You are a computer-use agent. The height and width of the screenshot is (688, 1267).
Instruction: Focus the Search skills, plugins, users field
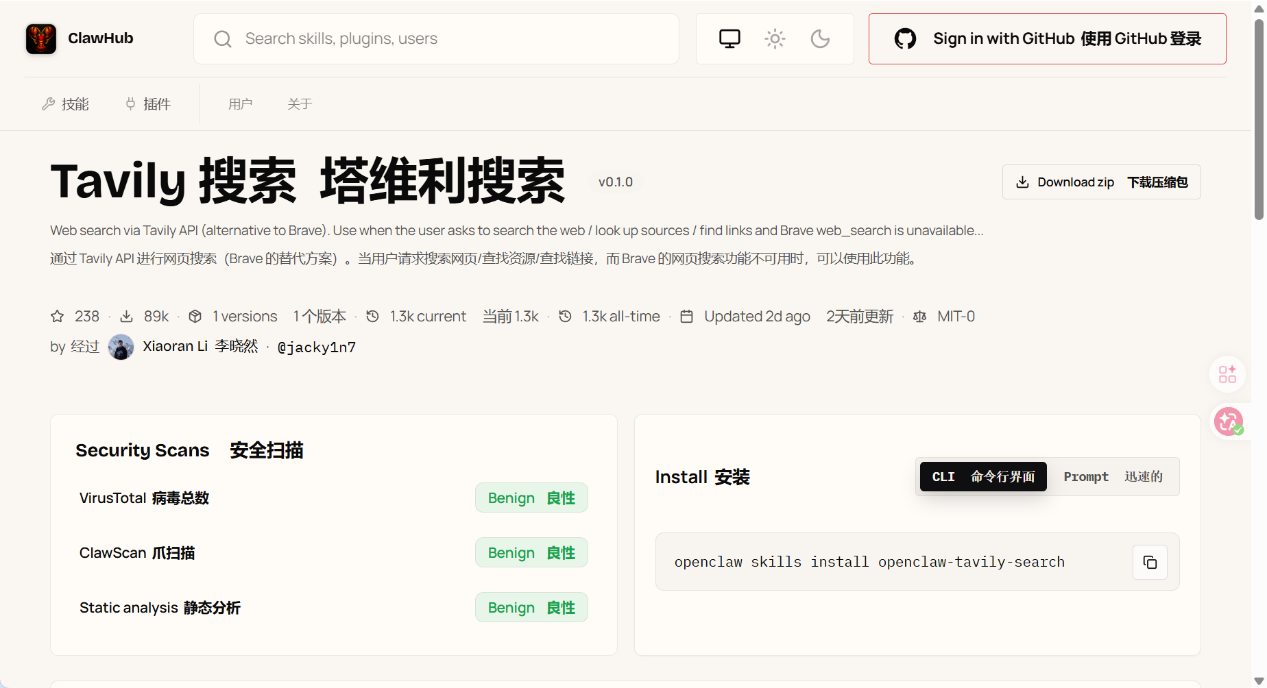click(x=436, y=39)
